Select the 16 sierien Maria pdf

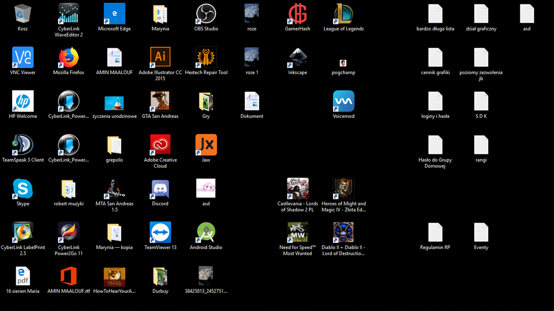(x=23, y=276)
